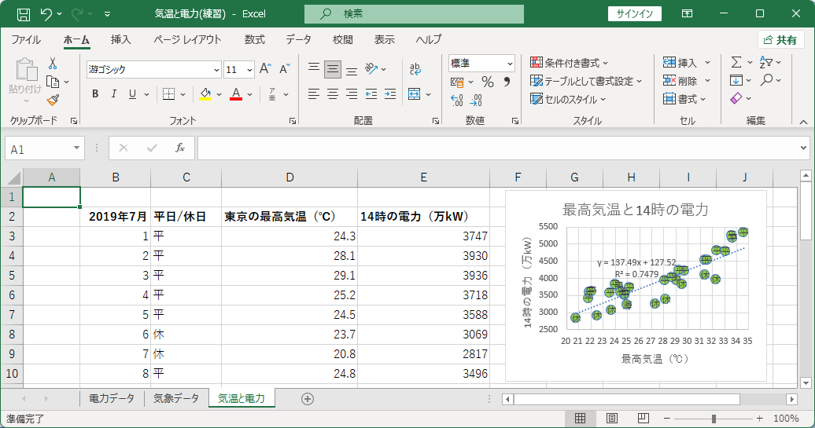Viewport: 815px width, 428px height.
Task: Increase decimal places
Action: (456, 100)
